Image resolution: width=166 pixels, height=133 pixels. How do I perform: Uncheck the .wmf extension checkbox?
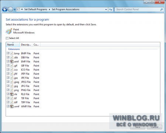pos(8,106)
